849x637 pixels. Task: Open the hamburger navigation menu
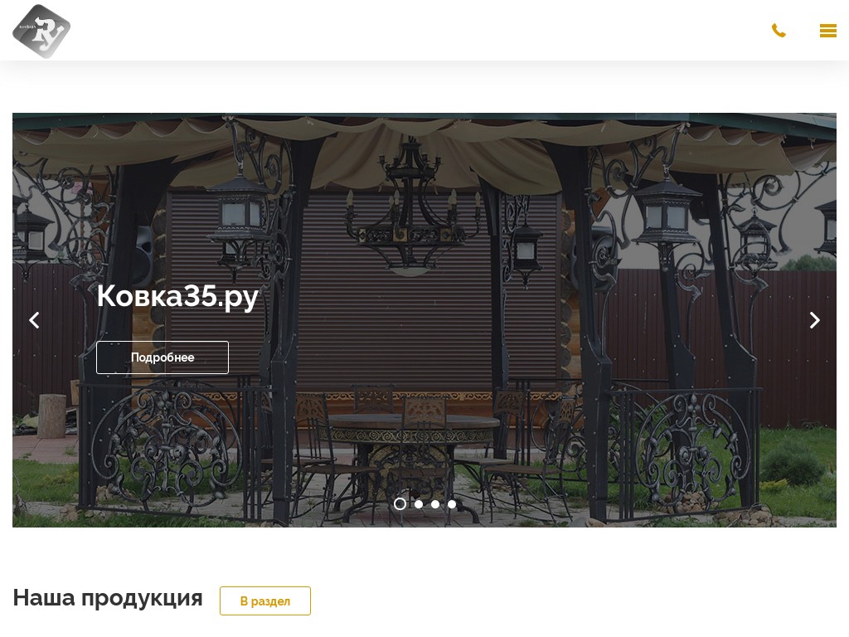(828, 31)
